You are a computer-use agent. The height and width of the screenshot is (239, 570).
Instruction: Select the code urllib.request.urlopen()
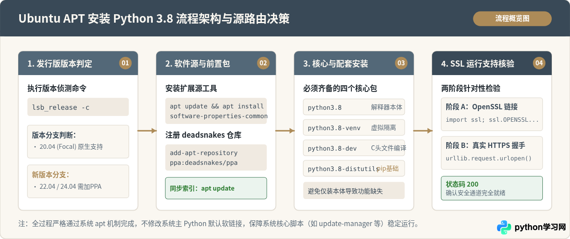(489, 159)
